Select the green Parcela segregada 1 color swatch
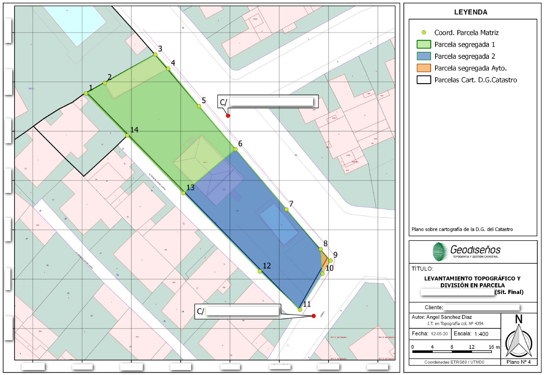544x375 pixels. (423, 44)
